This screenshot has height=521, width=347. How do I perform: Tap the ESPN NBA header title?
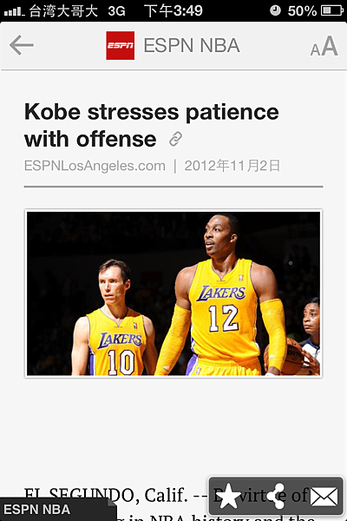pyautogui.click(x=192, y=45)
